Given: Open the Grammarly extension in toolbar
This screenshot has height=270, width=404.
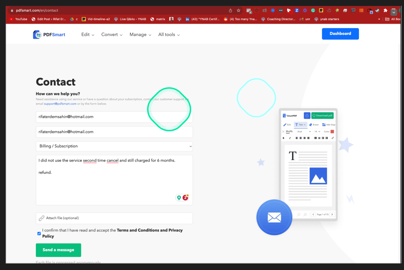Looking at the screenshot, I should (x=313, y=11).
